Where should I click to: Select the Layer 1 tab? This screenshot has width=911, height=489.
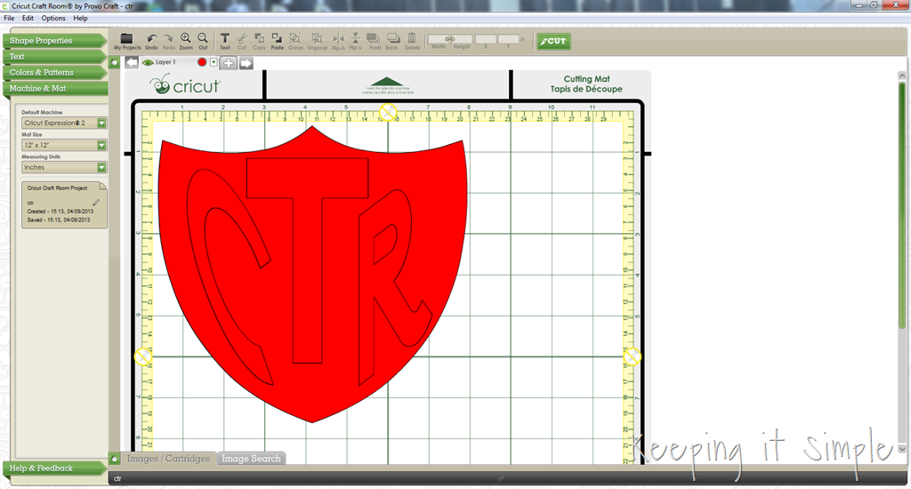coord(165,62)
